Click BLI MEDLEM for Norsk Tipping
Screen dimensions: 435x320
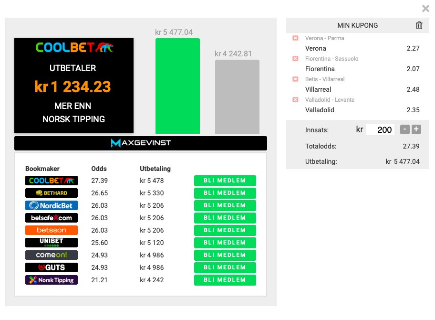(225, 280)
